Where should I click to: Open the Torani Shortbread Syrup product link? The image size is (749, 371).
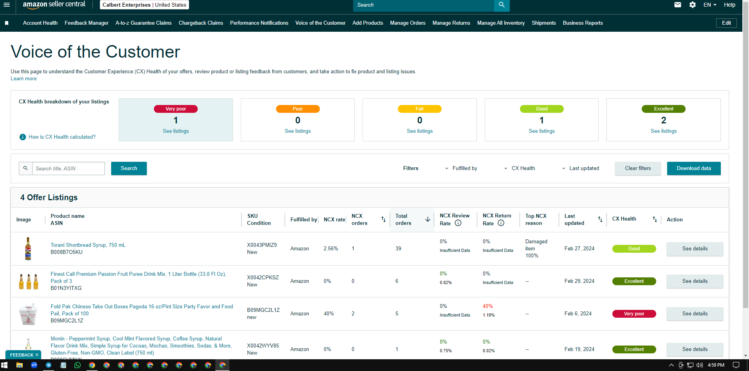(x=88, y=245)
